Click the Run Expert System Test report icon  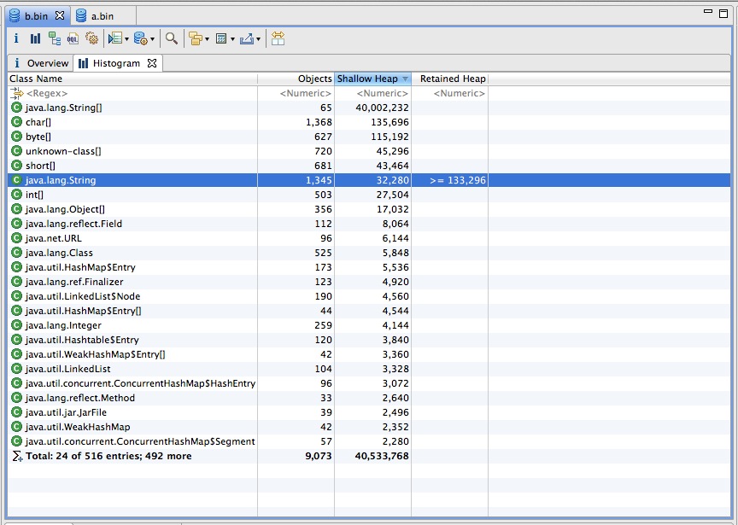pyautogui.click(x=114, y=38)
